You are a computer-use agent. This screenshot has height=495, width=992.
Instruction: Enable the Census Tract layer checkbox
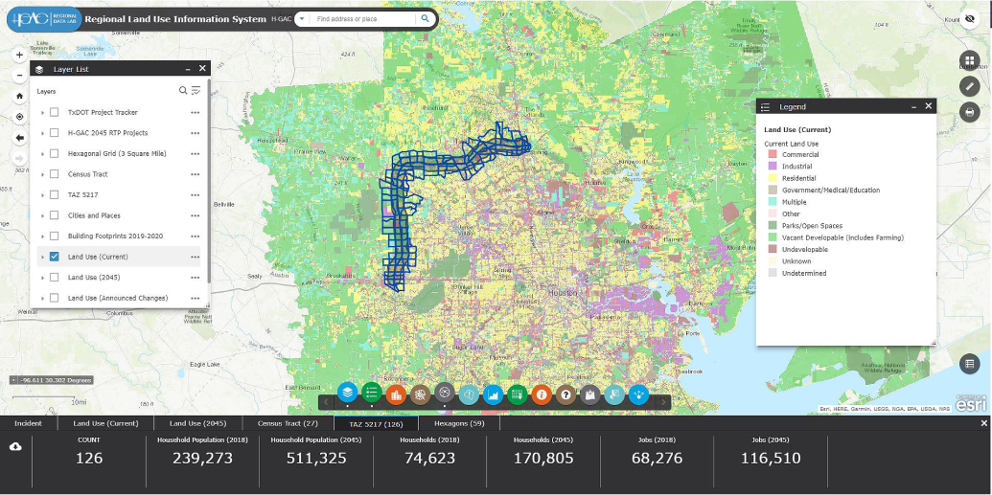coord(55,174)
